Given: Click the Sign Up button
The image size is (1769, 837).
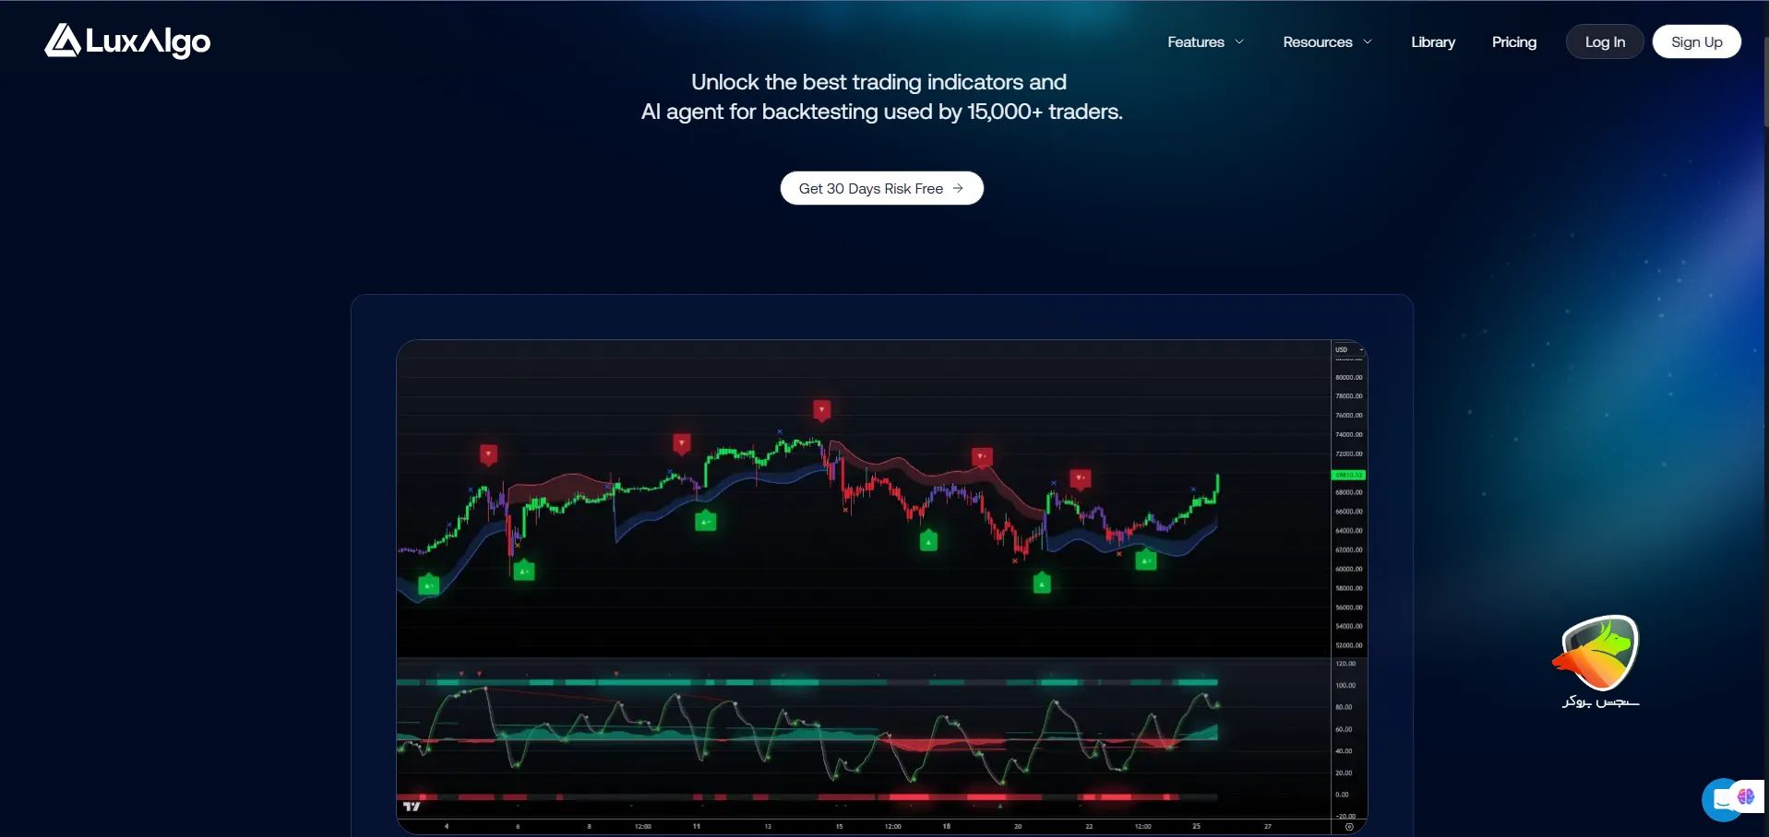Looking at the screenshot, I should coord(1695,42).
